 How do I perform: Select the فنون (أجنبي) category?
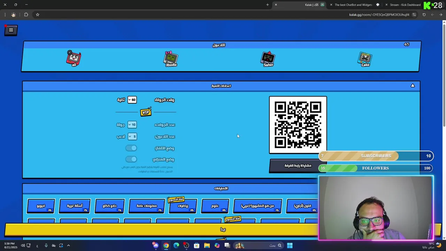click(302, 206)
